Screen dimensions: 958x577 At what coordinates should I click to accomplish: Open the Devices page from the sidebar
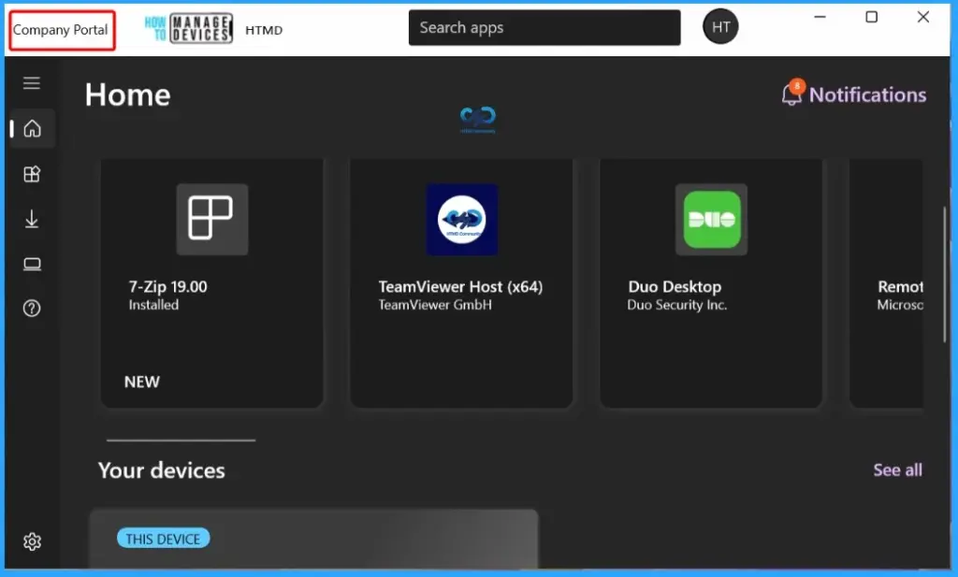click(32, 264)
